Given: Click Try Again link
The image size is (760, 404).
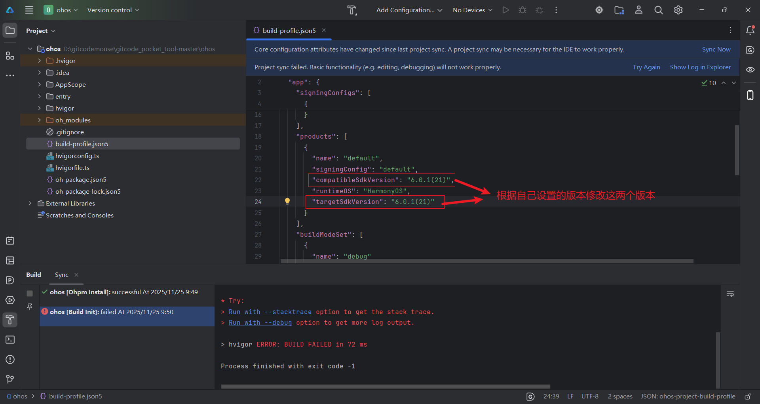Looking at the screenshot, I should (x=646, y=67).
